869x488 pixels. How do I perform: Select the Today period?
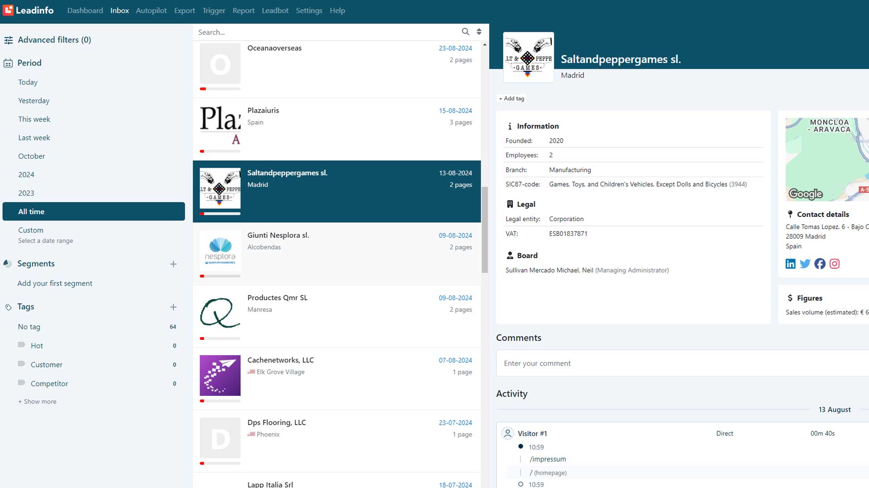click(x=28, y=82)
